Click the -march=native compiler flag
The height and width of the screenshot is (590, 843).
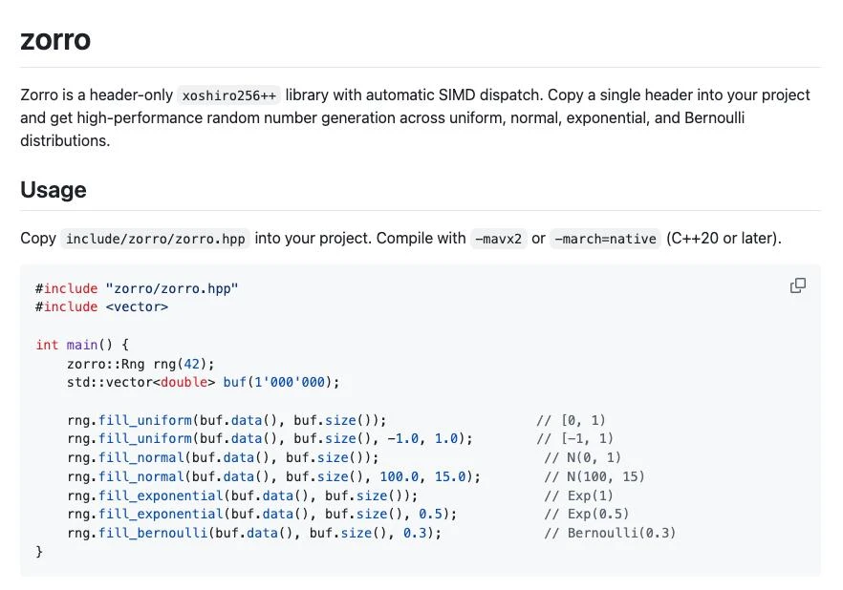pos(605,239)
